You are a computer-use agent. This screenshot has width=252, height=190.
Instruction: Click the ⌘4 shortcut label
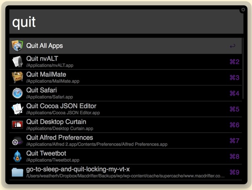click(x=235, y=93)
